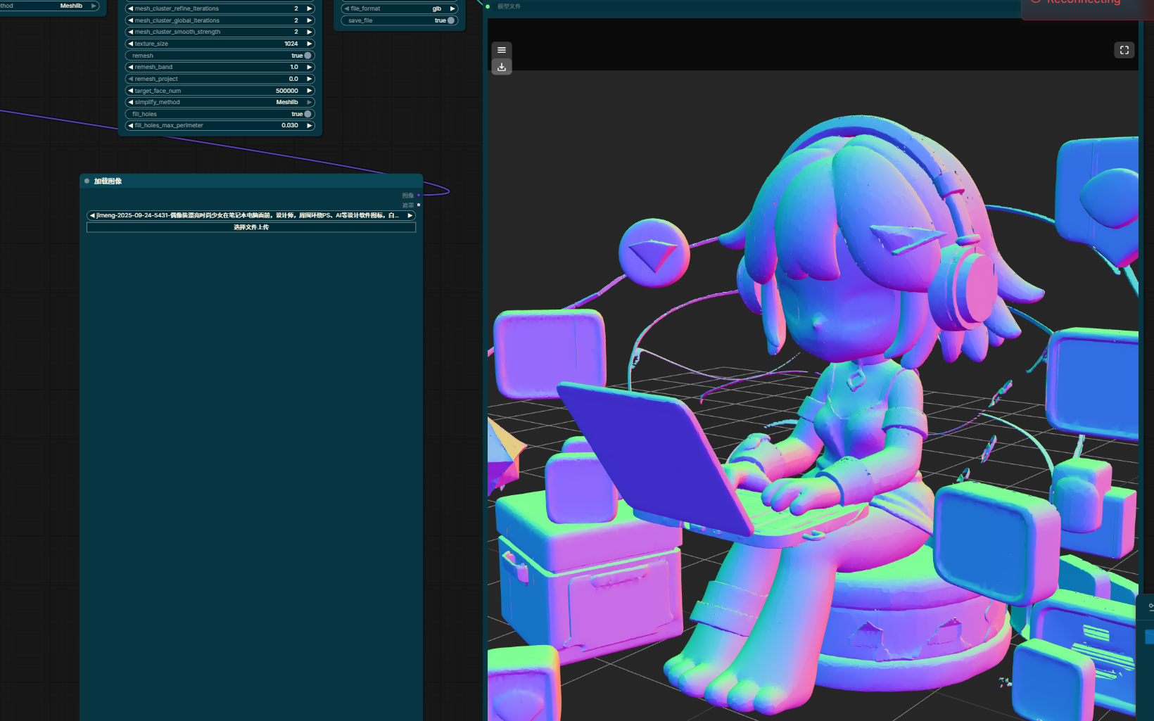Click the 图像 output socket
Screen dimensions: 1154x721
pyautogui.click(x=419, y=196)
